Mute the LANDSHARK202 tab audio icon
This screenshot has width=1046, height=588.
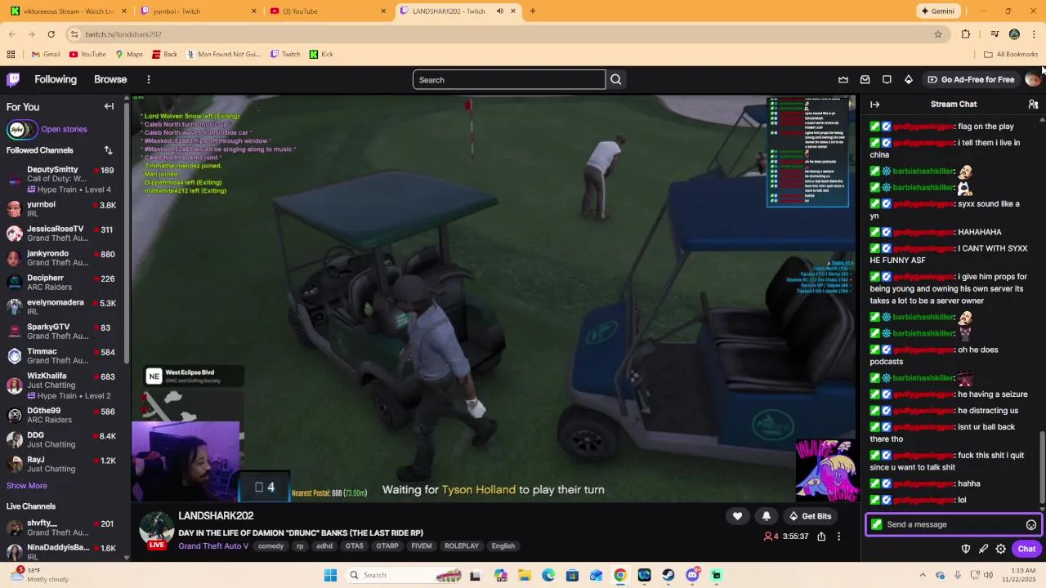point(499,11)
